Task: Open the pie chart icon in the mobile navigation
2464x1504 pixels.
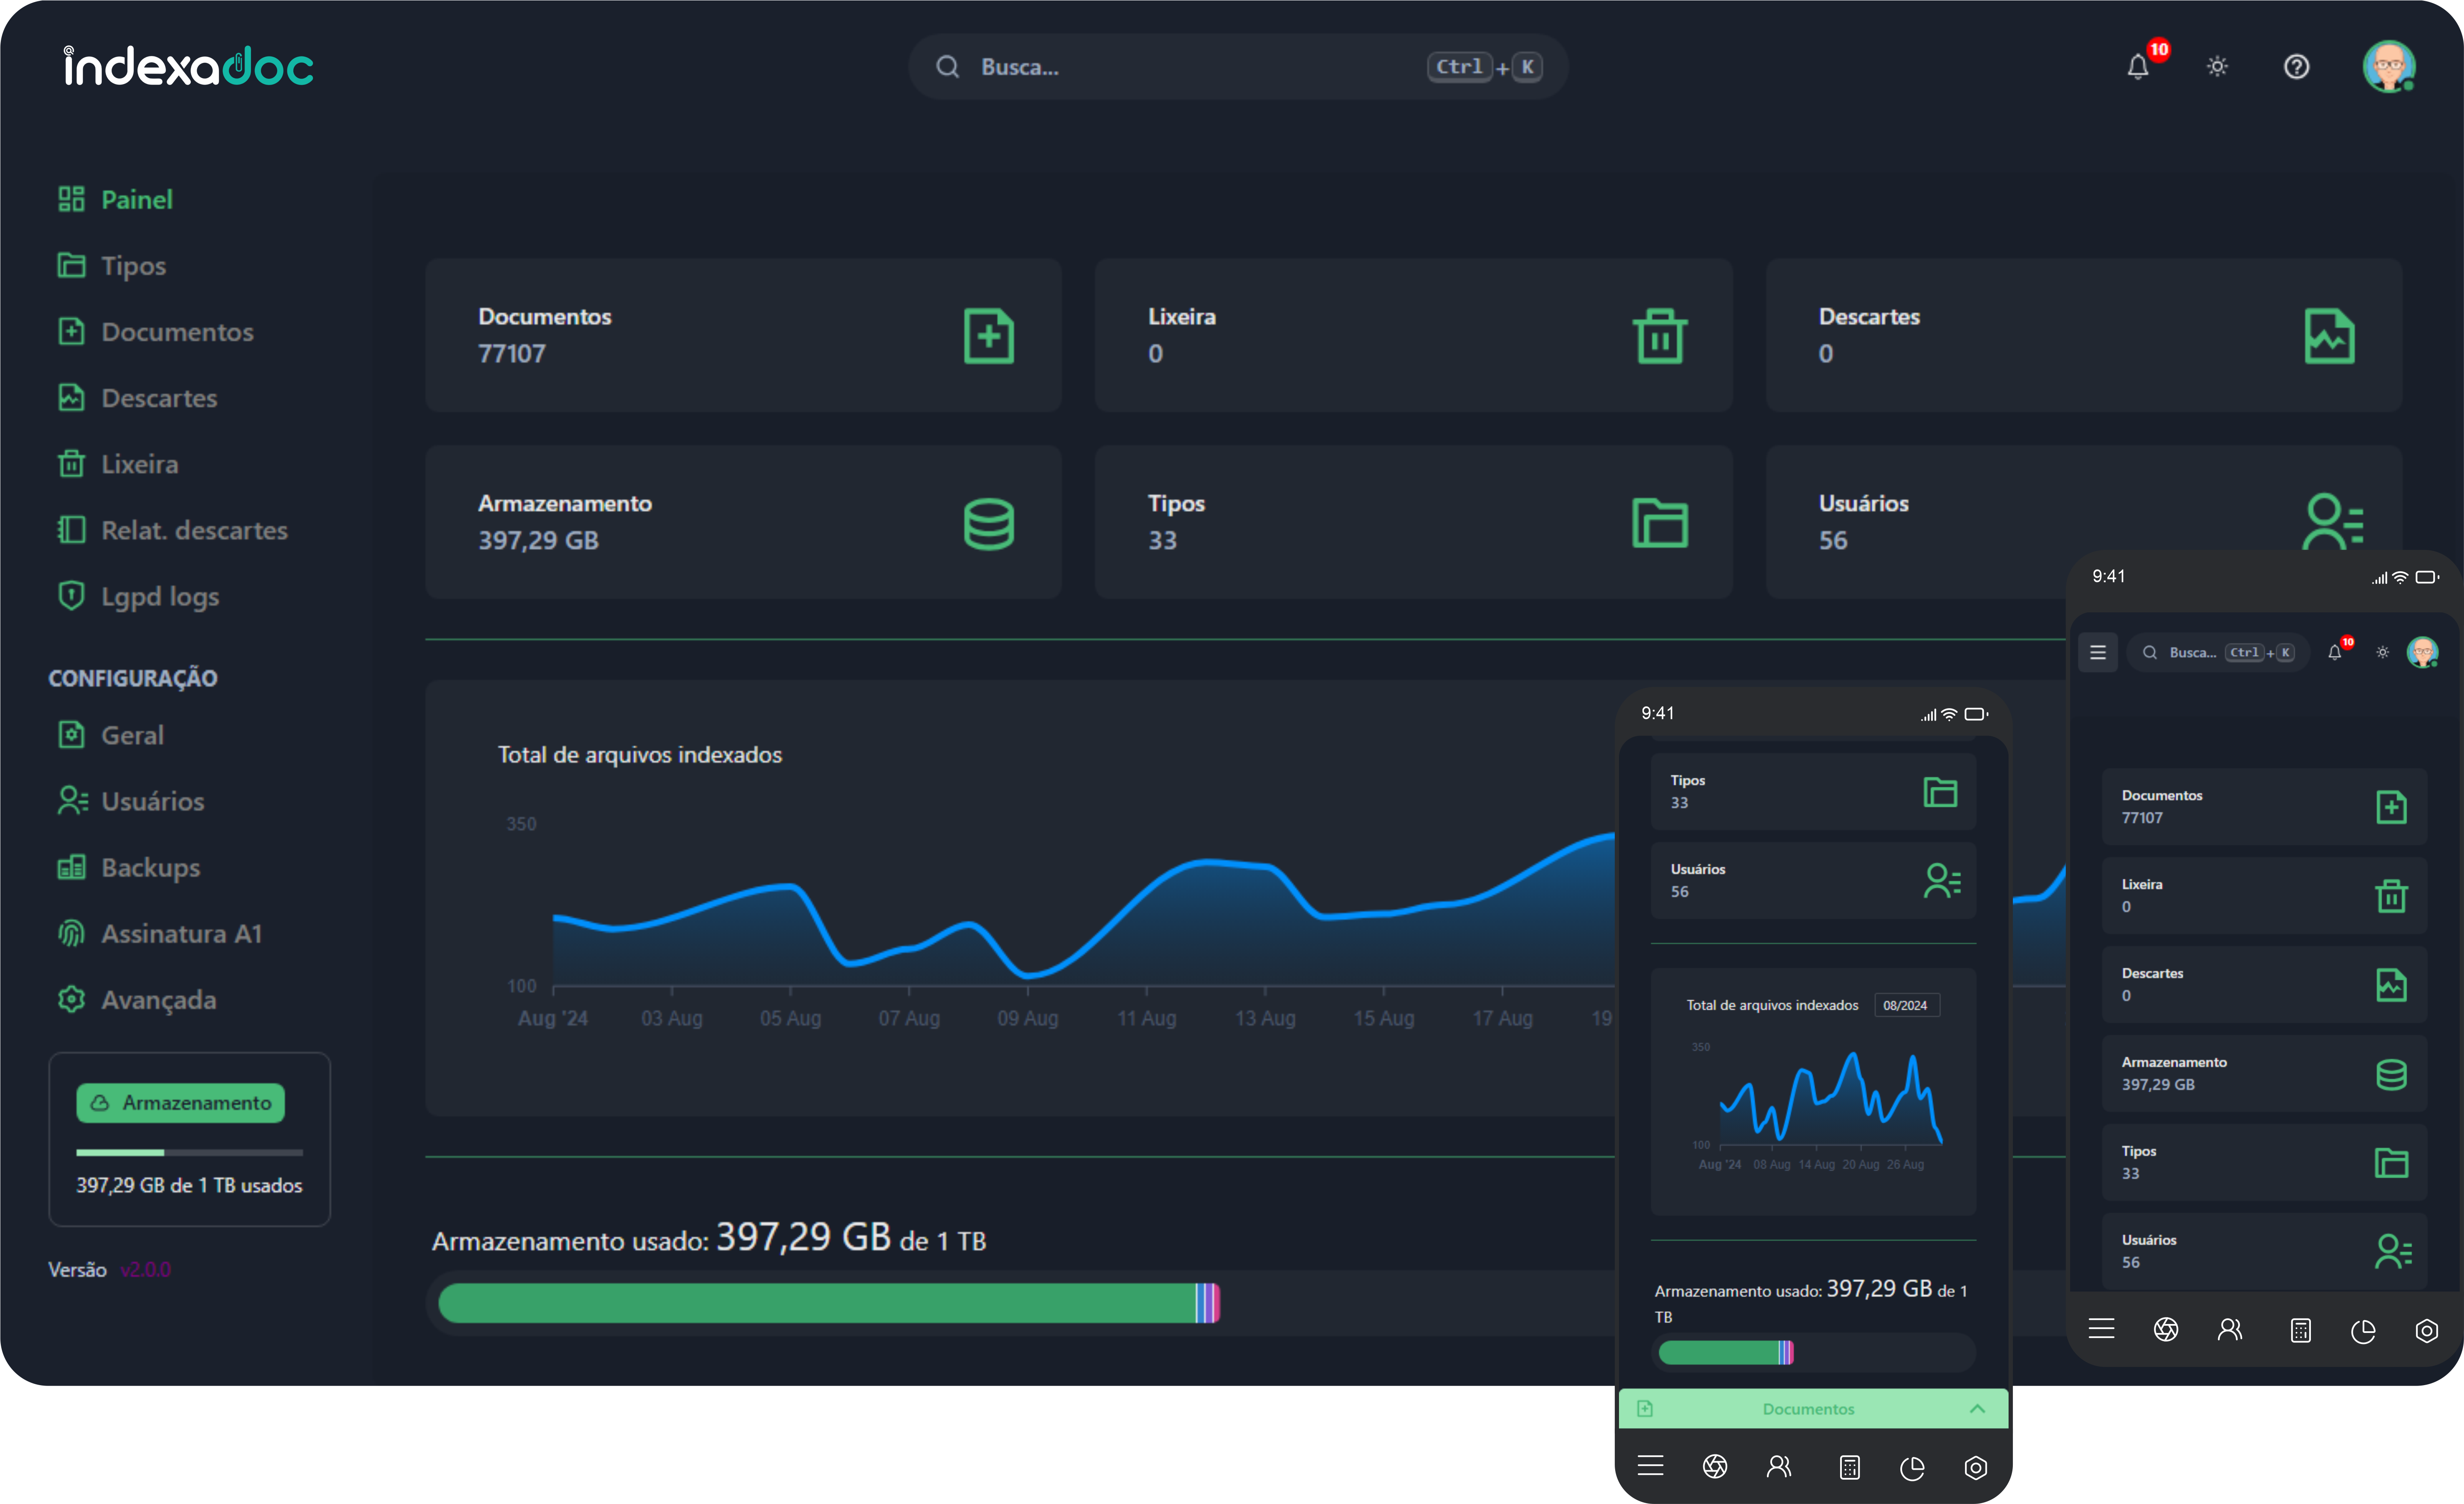Action: click(x=1913, y=1467)
